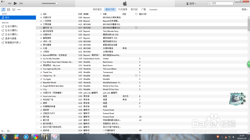The width and height of the screenshot is (250, 140).
Task: Select the song 冲开一切
Action: pos(47,41)
